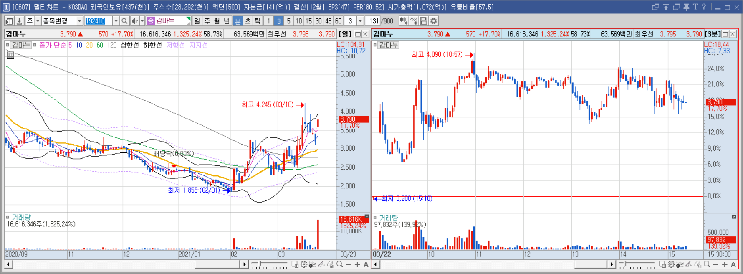Expand the 거래량 legend marker on daily chart
The height and width of the screenshot is (274, 743).
pyautogui.click(x=8, y=217)
